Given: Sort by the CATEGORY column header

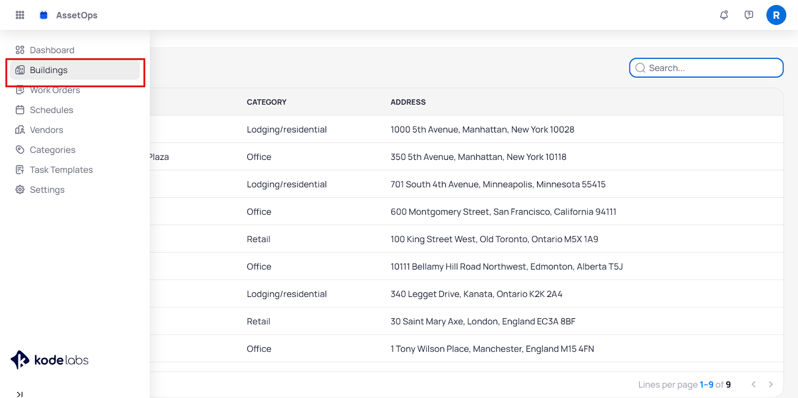Looking at the screenshot, I should click(266, 102).
